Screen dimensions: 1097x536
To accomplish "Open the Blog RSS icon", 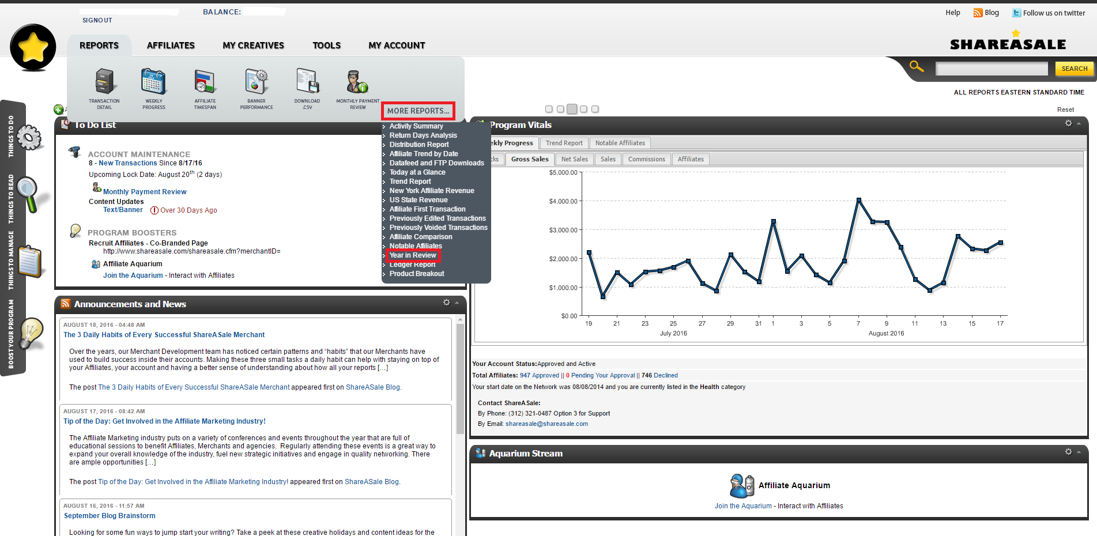I will pos(978,13).
